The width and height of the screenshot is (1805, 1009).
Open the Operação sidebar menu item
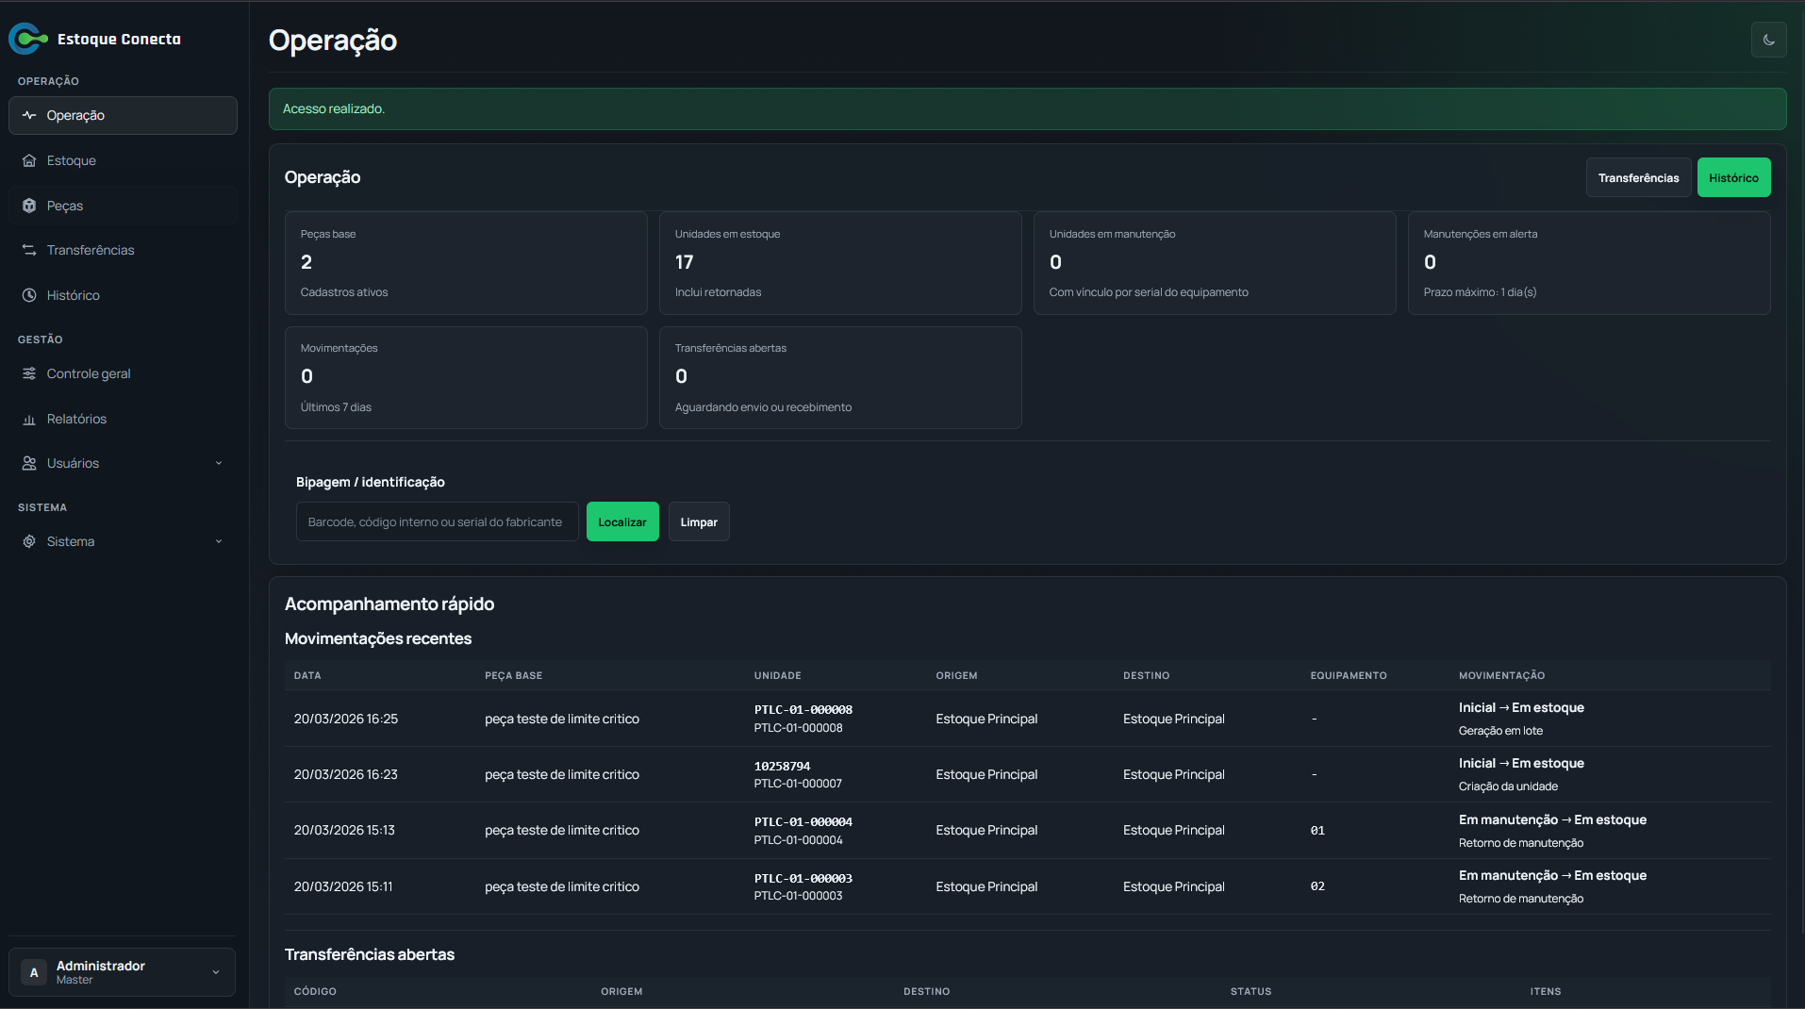123,115
